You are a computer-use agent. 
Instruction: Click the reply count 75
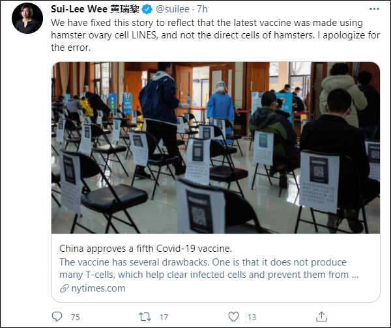point(75,318)
